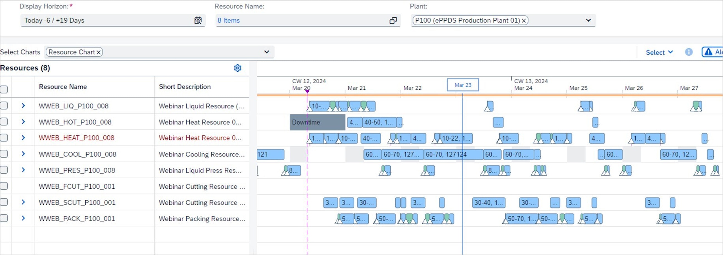Remove the Resource Chart token
723x255 pixels.
[98, 52]
